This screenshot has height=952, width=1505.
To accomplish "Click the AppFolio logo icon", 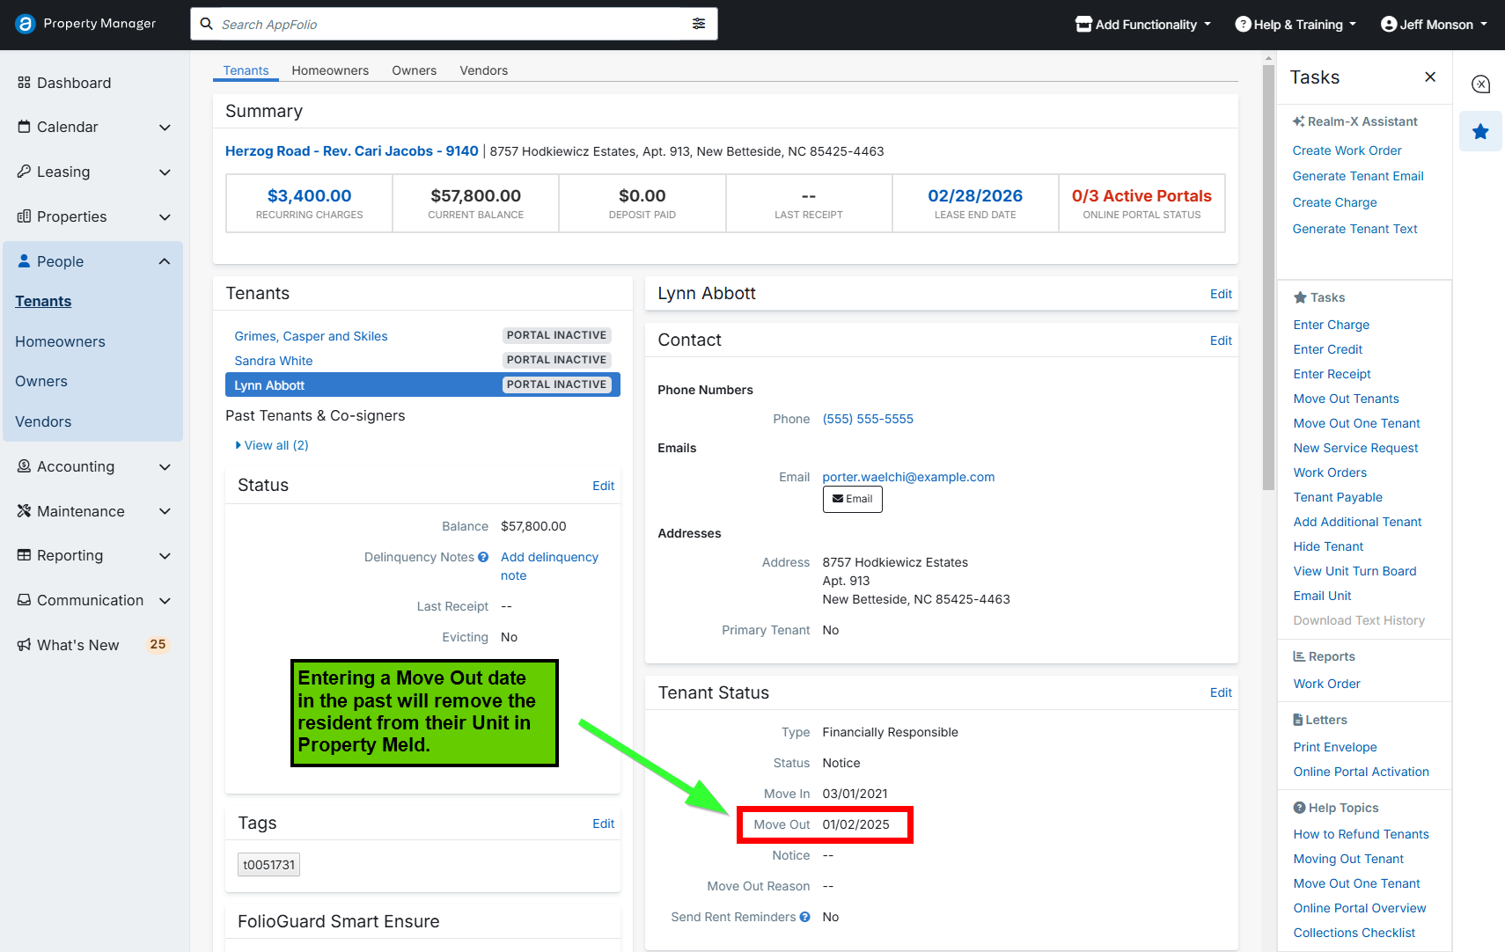I will (x=25, y=24).
